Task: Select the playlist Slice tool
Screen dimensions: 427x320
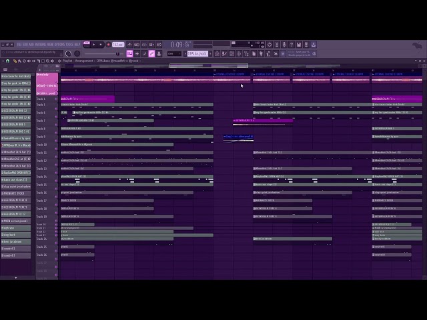Action: click(38, 61)
